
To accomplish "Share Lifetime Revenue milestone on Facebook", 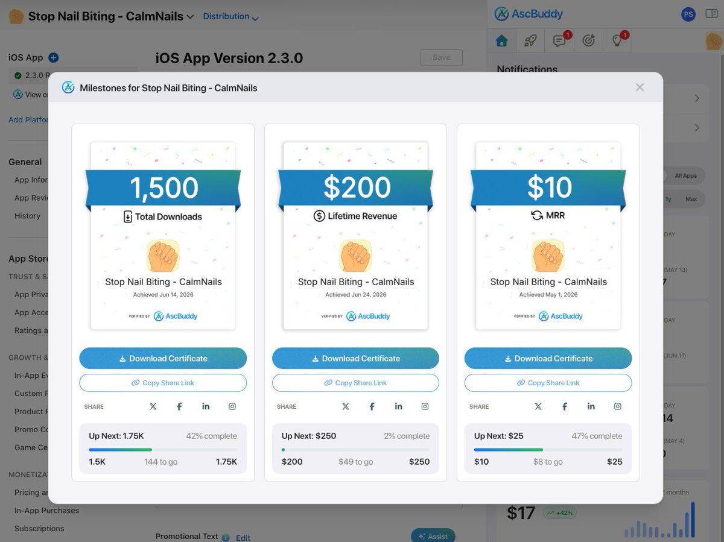I will (372, 406).
